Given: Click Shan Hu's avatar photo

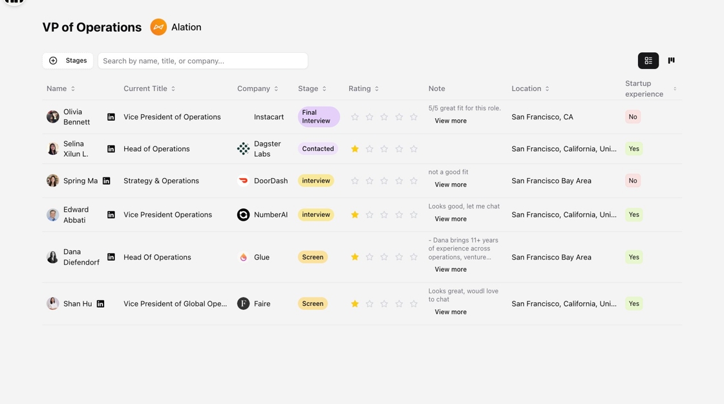Looking at the screenshot, I should tap(52, 303).
